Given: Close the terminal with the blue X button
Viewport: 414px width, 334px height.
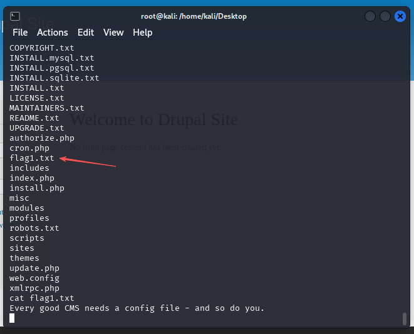Looking at the screenshot, I should 400,16.
